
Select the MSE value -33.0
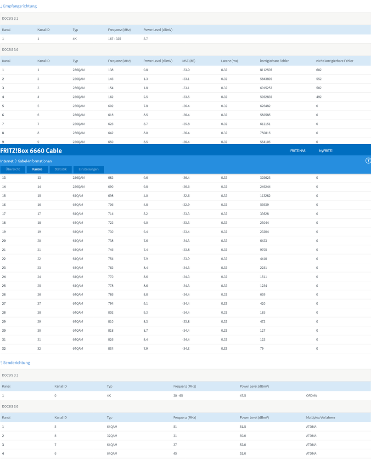coord(186,70)
